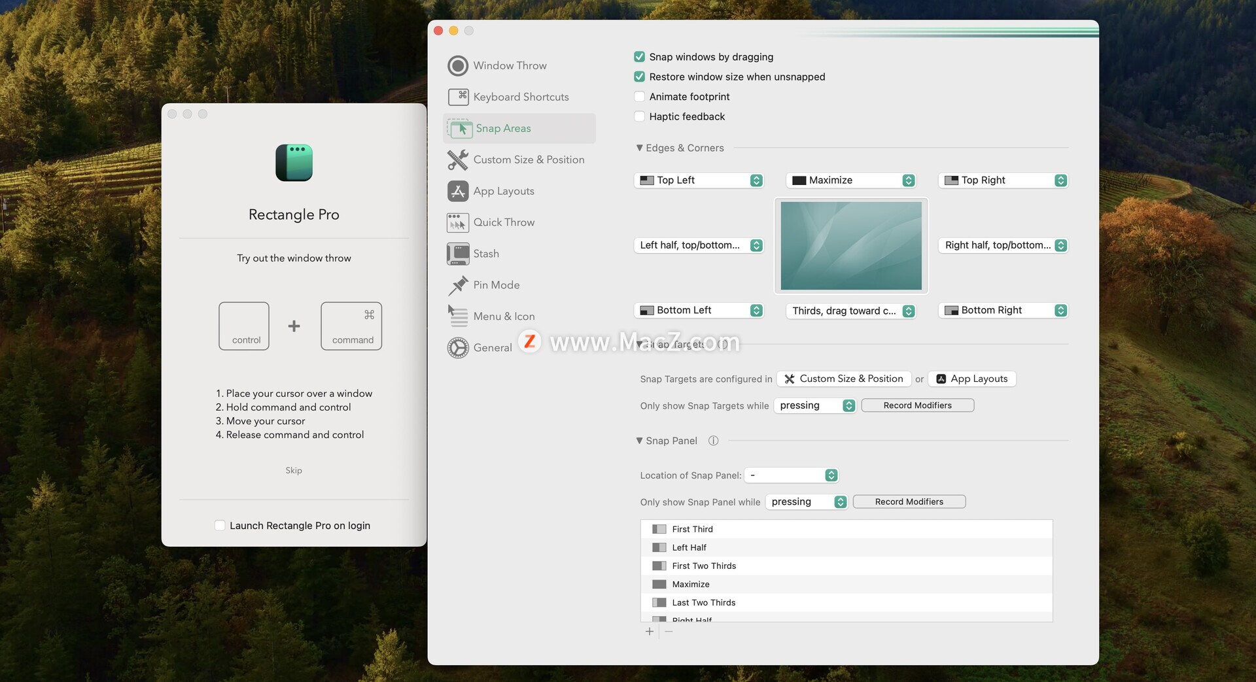Click the Keyboard Shortcuts command-key icon

458,97
